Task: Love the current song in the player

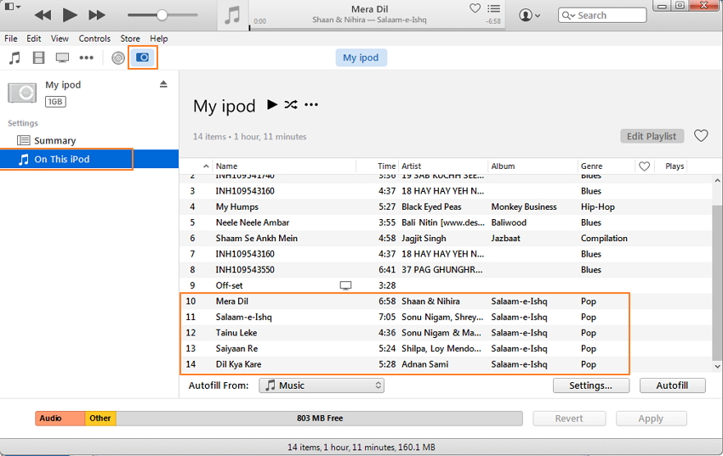Action: click(475, 8)
